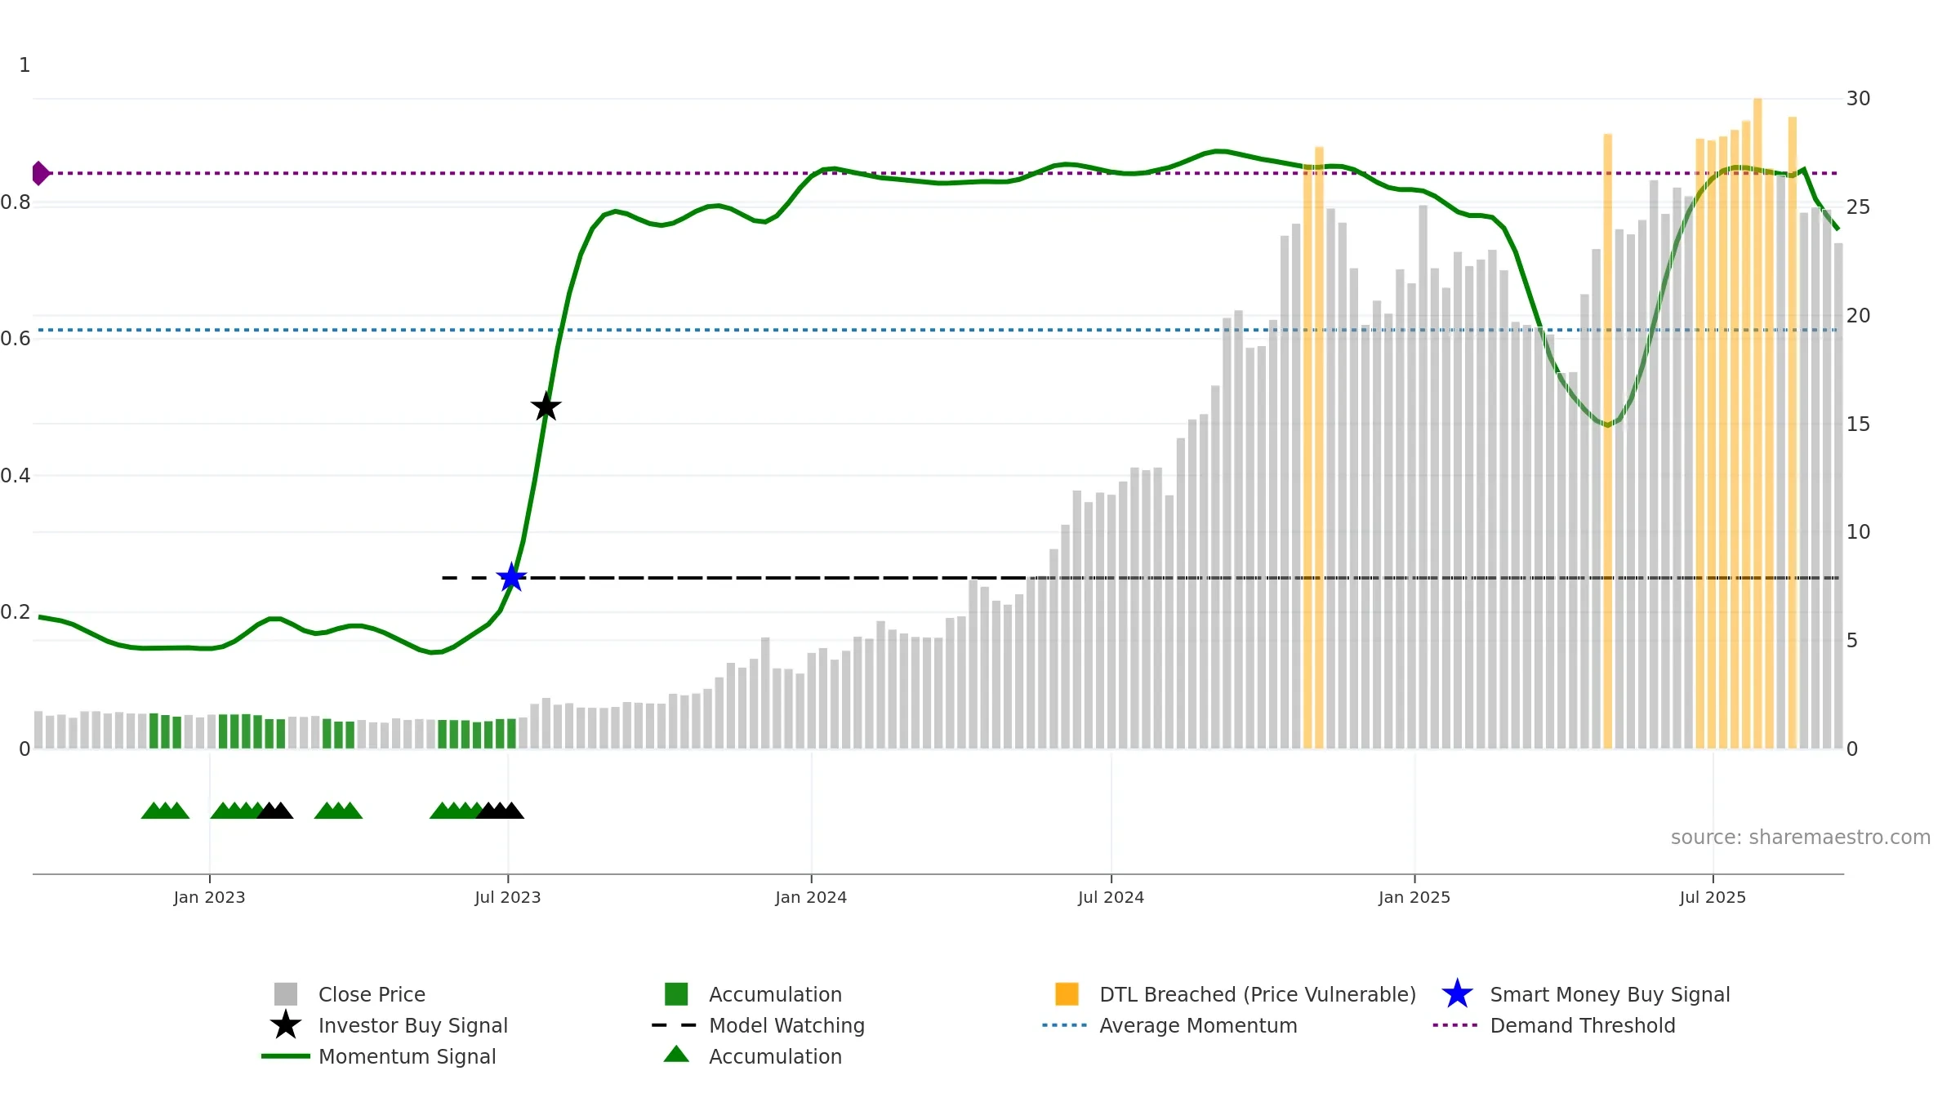Toggle the Close Price legend label
Screen dimensions: 1960x1102
click(x=372, y=994)
